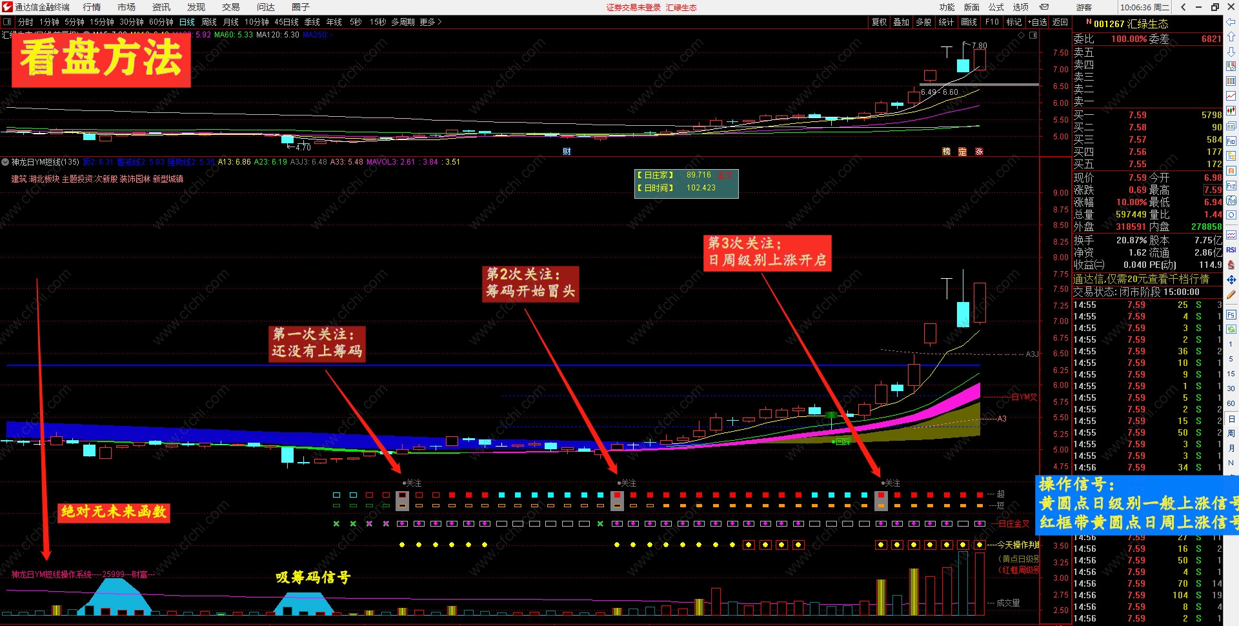
Task: Open the 叠加 overlay options
Action: (901, 22)
